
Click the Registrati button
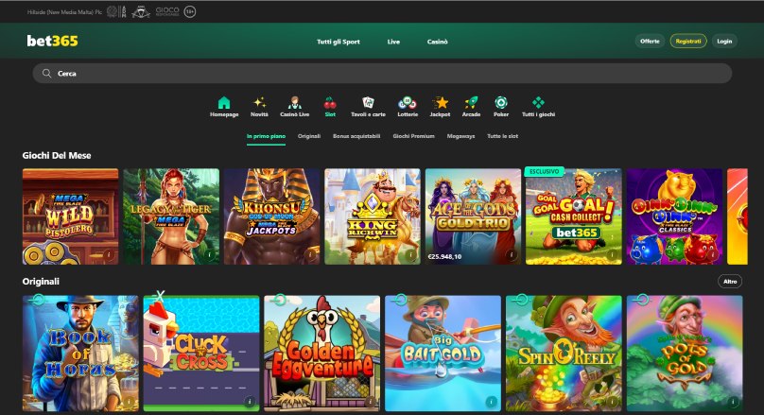pos(688,41)
